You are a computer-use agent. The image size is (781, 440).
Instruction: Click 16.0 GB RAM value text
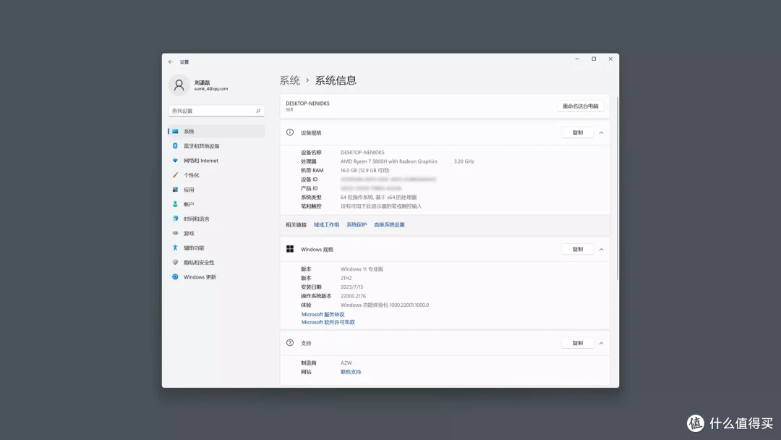[x=364, y=170]
